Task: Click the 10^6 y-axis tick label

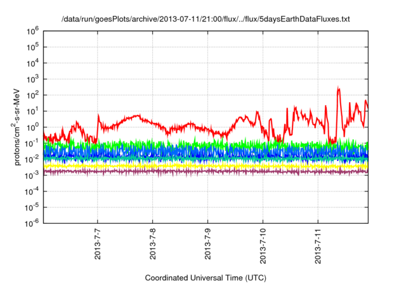Action: (32, 32)
